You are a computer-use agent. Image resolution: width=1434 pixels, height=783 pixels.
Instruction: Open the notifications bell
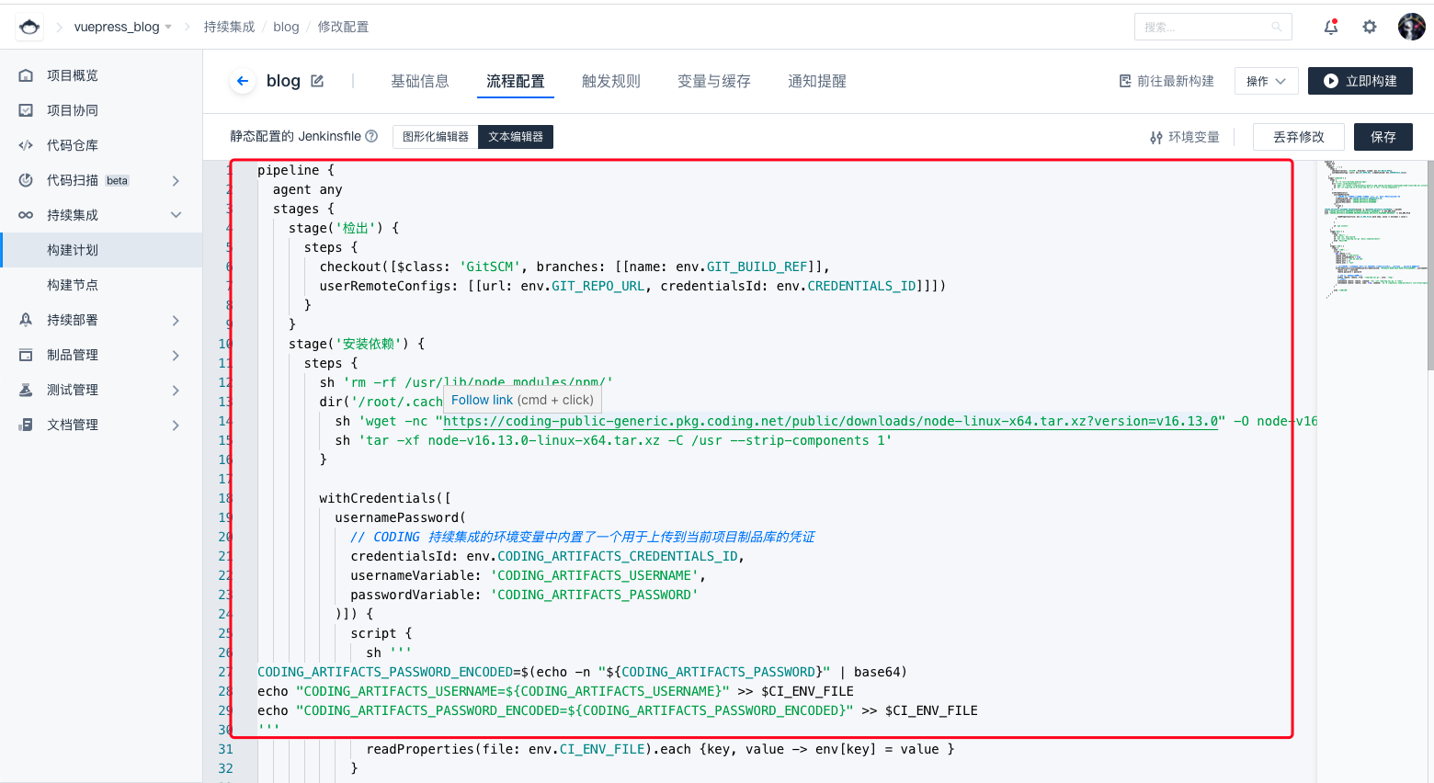1330,27
